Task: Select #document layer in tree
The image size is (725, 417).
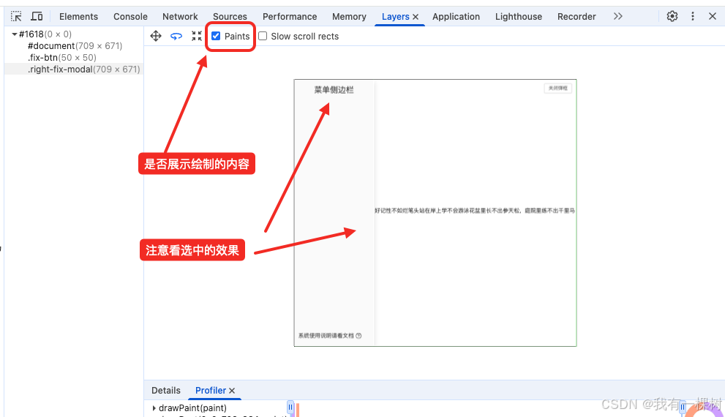Action: [x=75, y=46]
